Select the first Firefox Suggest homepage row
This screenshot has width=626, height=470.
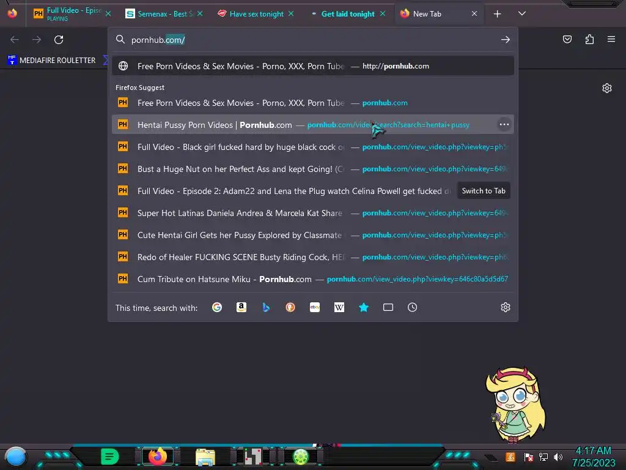tap(312, 103)
